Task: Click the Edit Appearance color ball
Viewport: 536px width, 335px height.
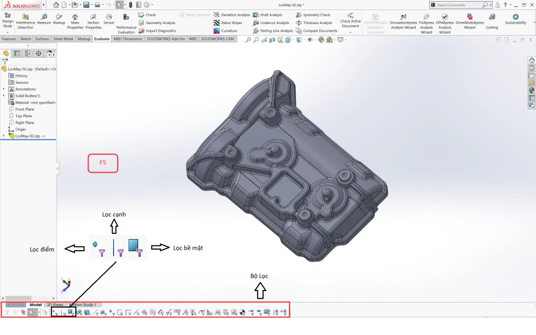Action: pyautogui.click(x=321, y=40)
